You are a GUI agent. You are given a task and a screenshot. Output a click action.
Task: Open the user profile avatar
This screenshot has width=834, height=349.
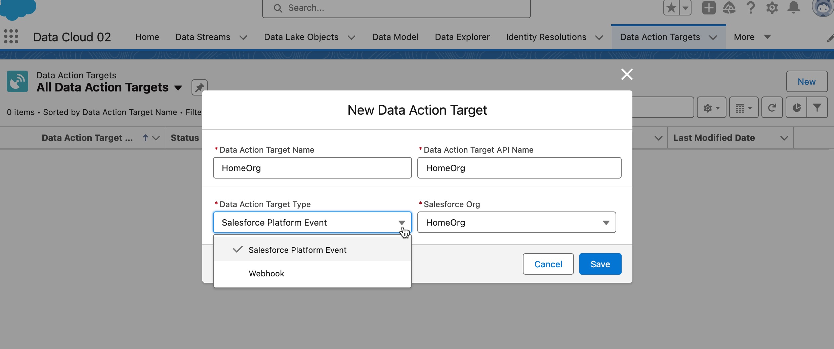point(822,8)
